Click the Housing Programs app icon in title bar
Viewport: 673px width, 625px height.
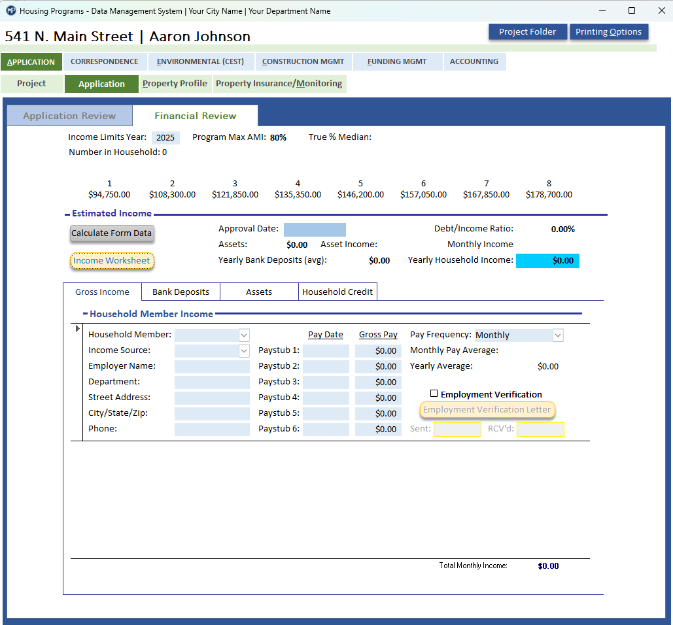[x=11, y=10]
